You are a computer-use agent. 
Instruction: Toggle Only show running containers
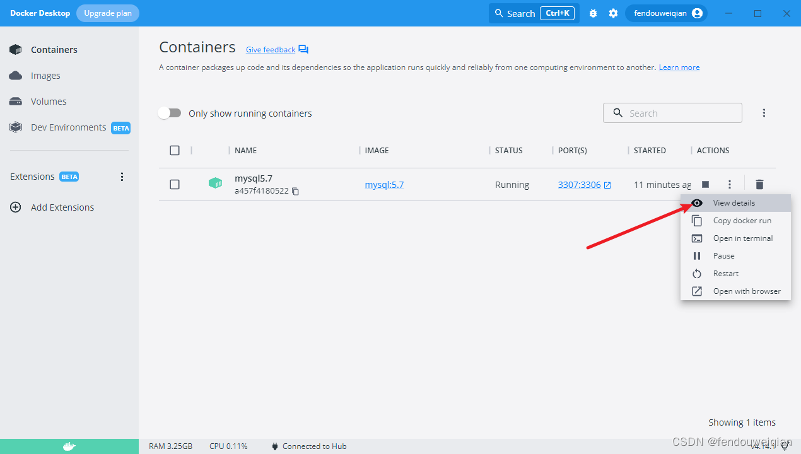[169, 113]
